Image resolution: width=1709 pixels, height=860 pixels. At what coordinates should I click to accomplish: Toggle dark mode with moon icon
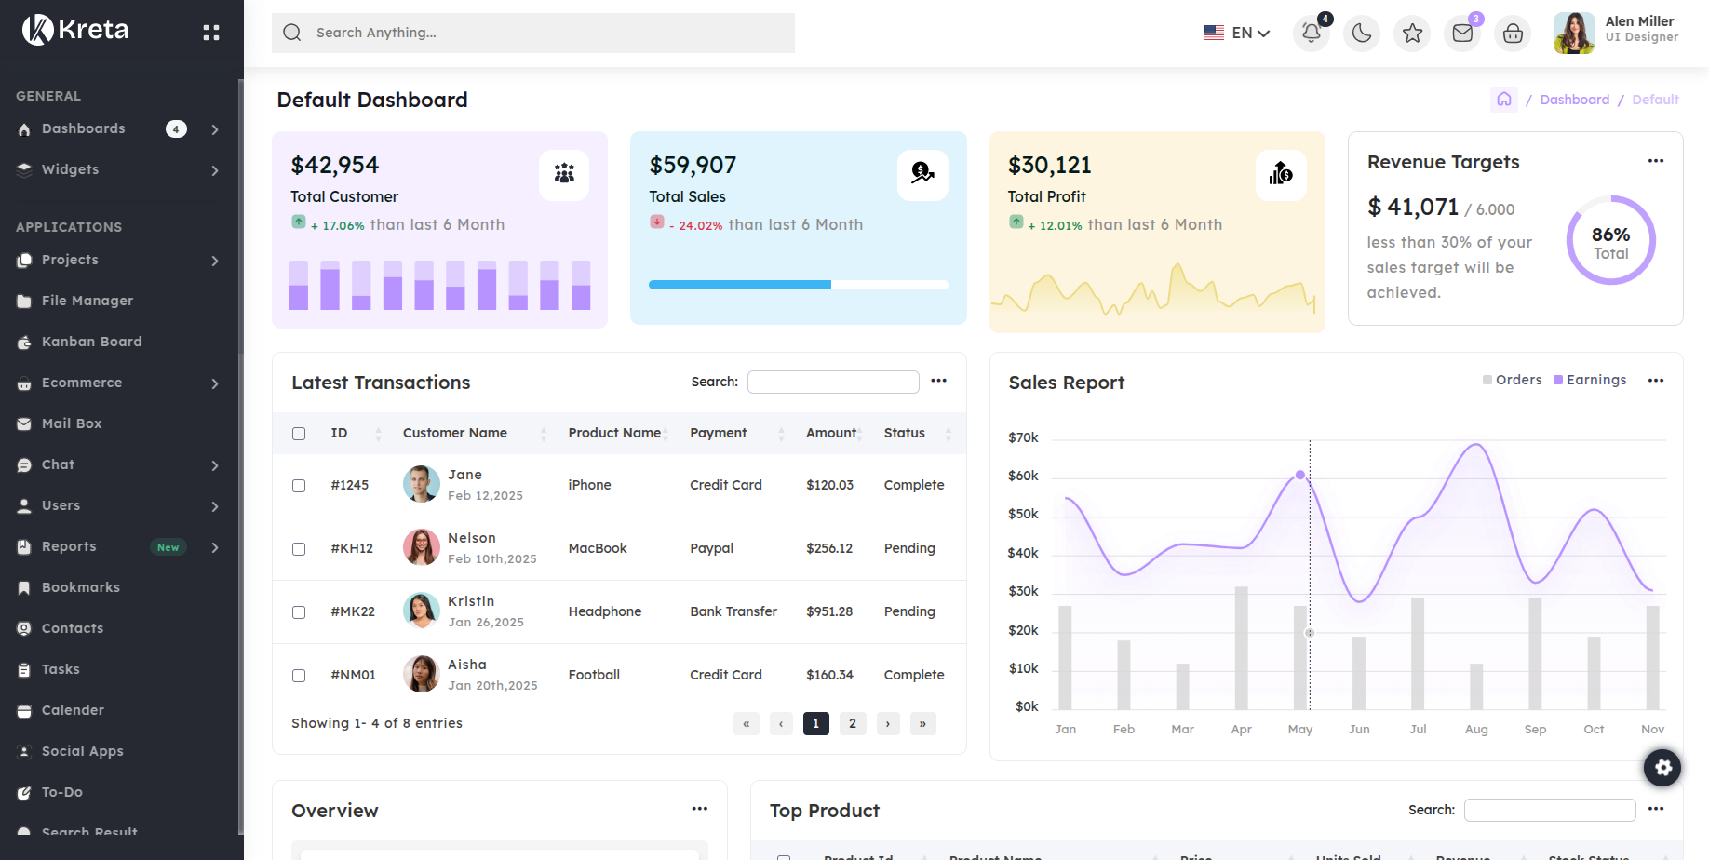[x=1361, y=34]
